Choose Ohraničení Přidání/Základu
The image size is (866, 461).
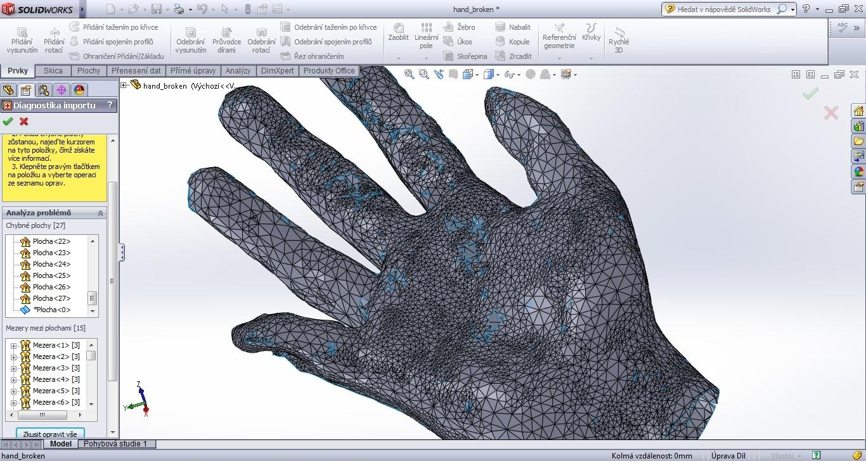coord(117,56)
